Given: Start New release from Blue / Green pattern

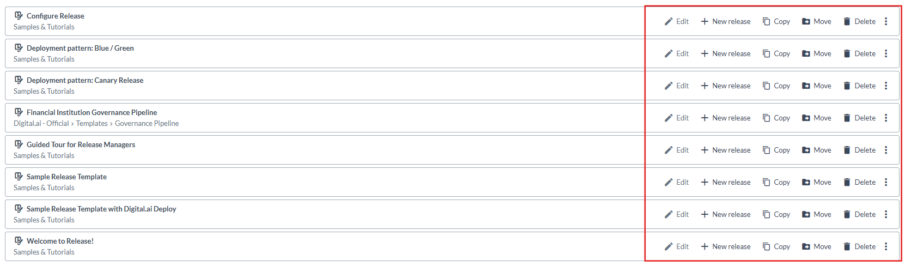Looking at the screenshot, I should coord(726,54).
